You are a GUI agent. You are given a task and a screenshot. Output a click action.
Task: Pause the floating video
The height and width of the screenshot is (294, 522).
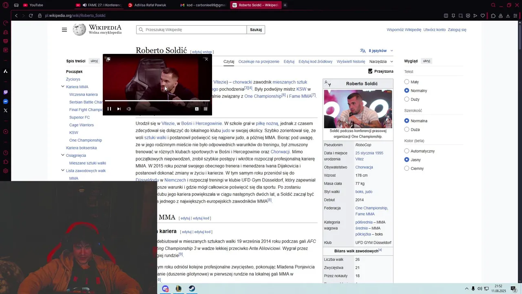click(109, 109)
